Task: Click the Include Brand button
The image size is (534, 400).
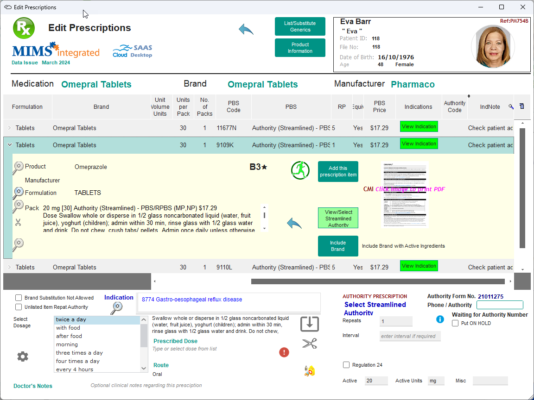Action: click(338, 246)
